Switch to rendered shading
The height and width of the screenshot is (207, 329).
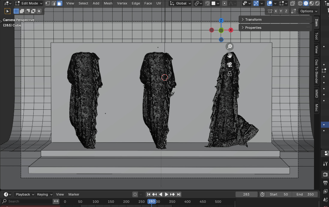pos(317,3)
